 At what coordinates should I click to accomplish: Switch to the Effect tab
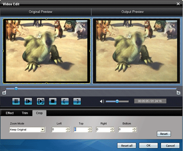(x=10, y=113)
